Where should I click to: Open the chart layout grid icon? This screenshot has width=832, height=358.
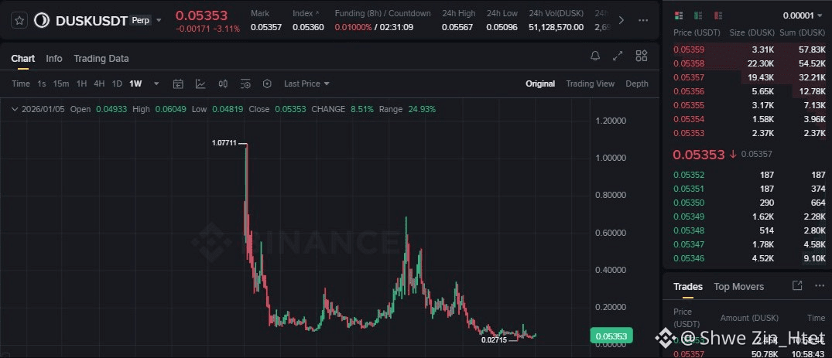pyautogui.click(x=642, y=56)
